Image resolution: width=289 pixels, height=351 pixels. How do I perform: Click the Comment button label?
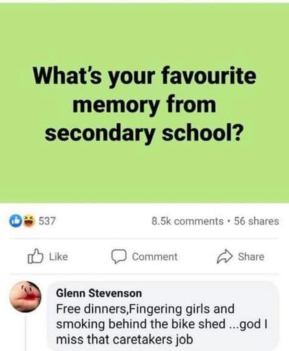pyautogui.click(x=155, y=257)
